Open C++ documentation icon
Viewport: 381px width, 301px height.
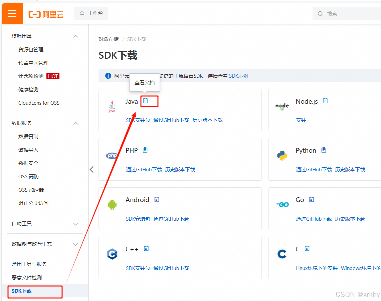[146, 248]
